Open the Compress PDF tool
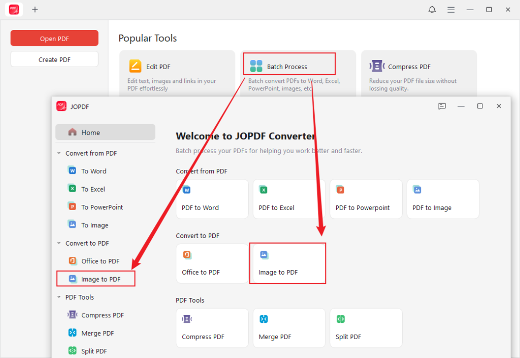This screenshot has height=358, width=520. click(212, 327)
